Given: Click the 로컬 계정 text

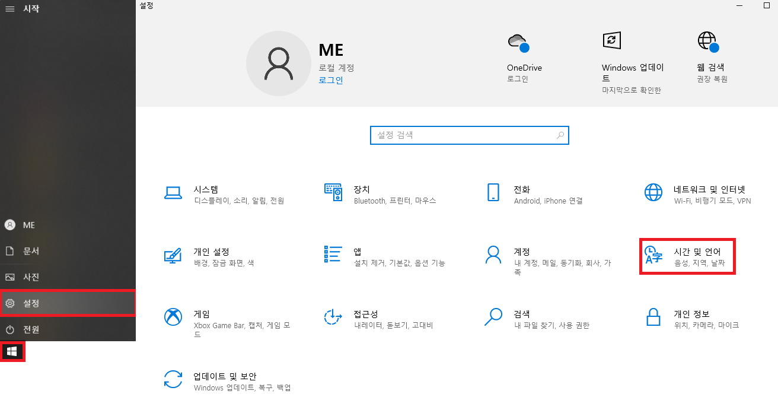Looking at the screenshot, I should pos(336,68).
